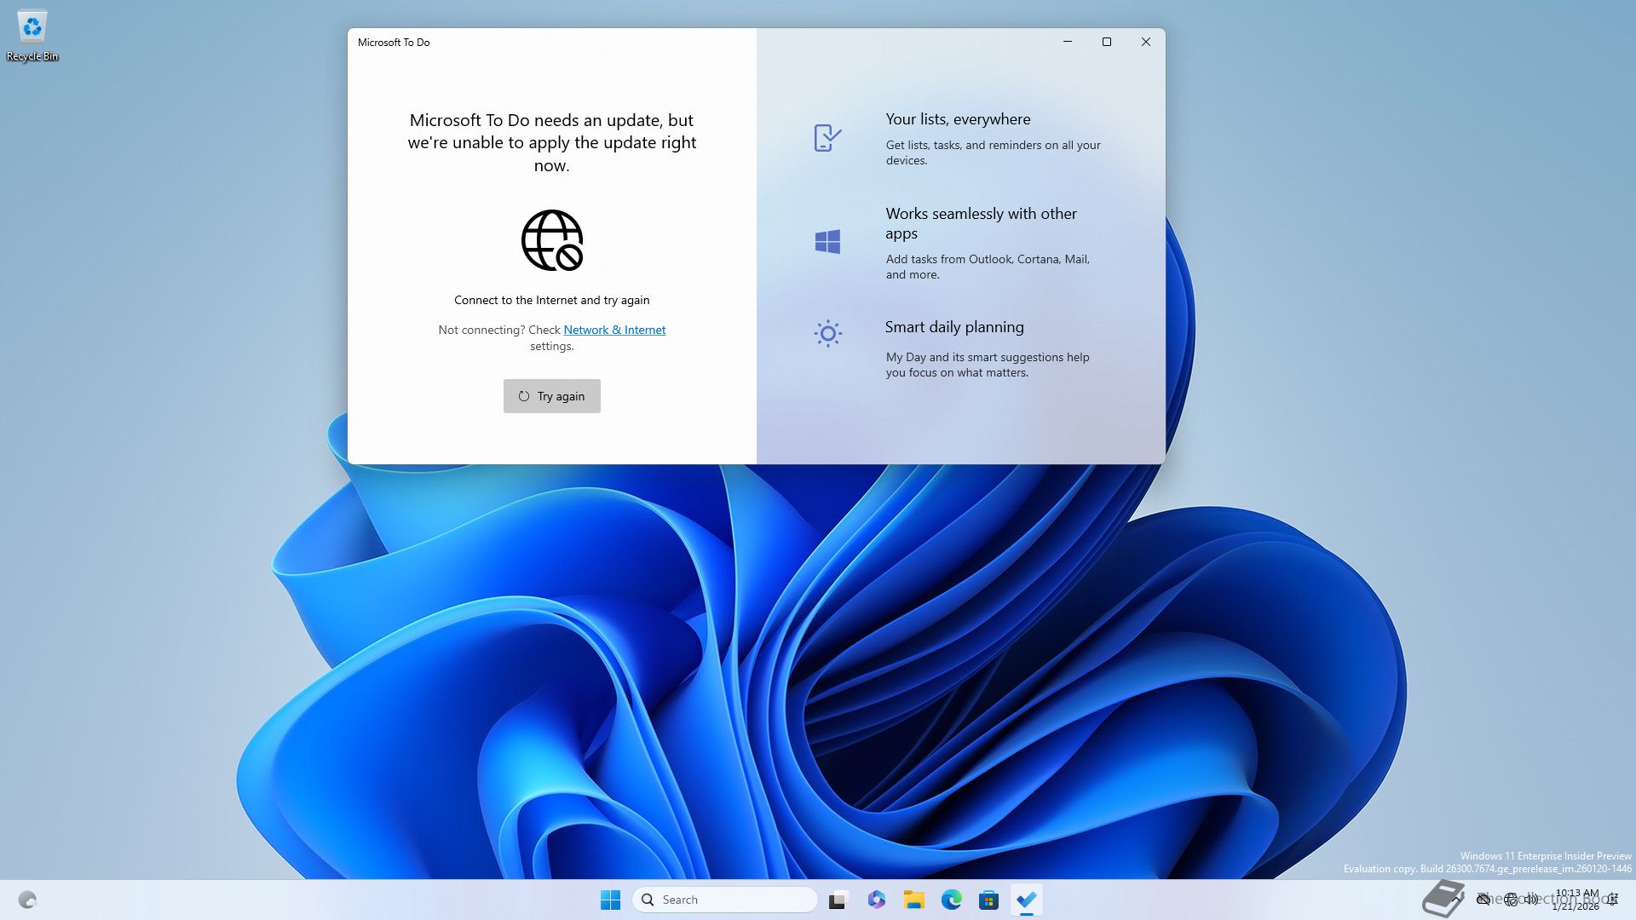Open the clock and date flyout
The height and width of the screenshot is (920, 1636).
(1576, 900)
